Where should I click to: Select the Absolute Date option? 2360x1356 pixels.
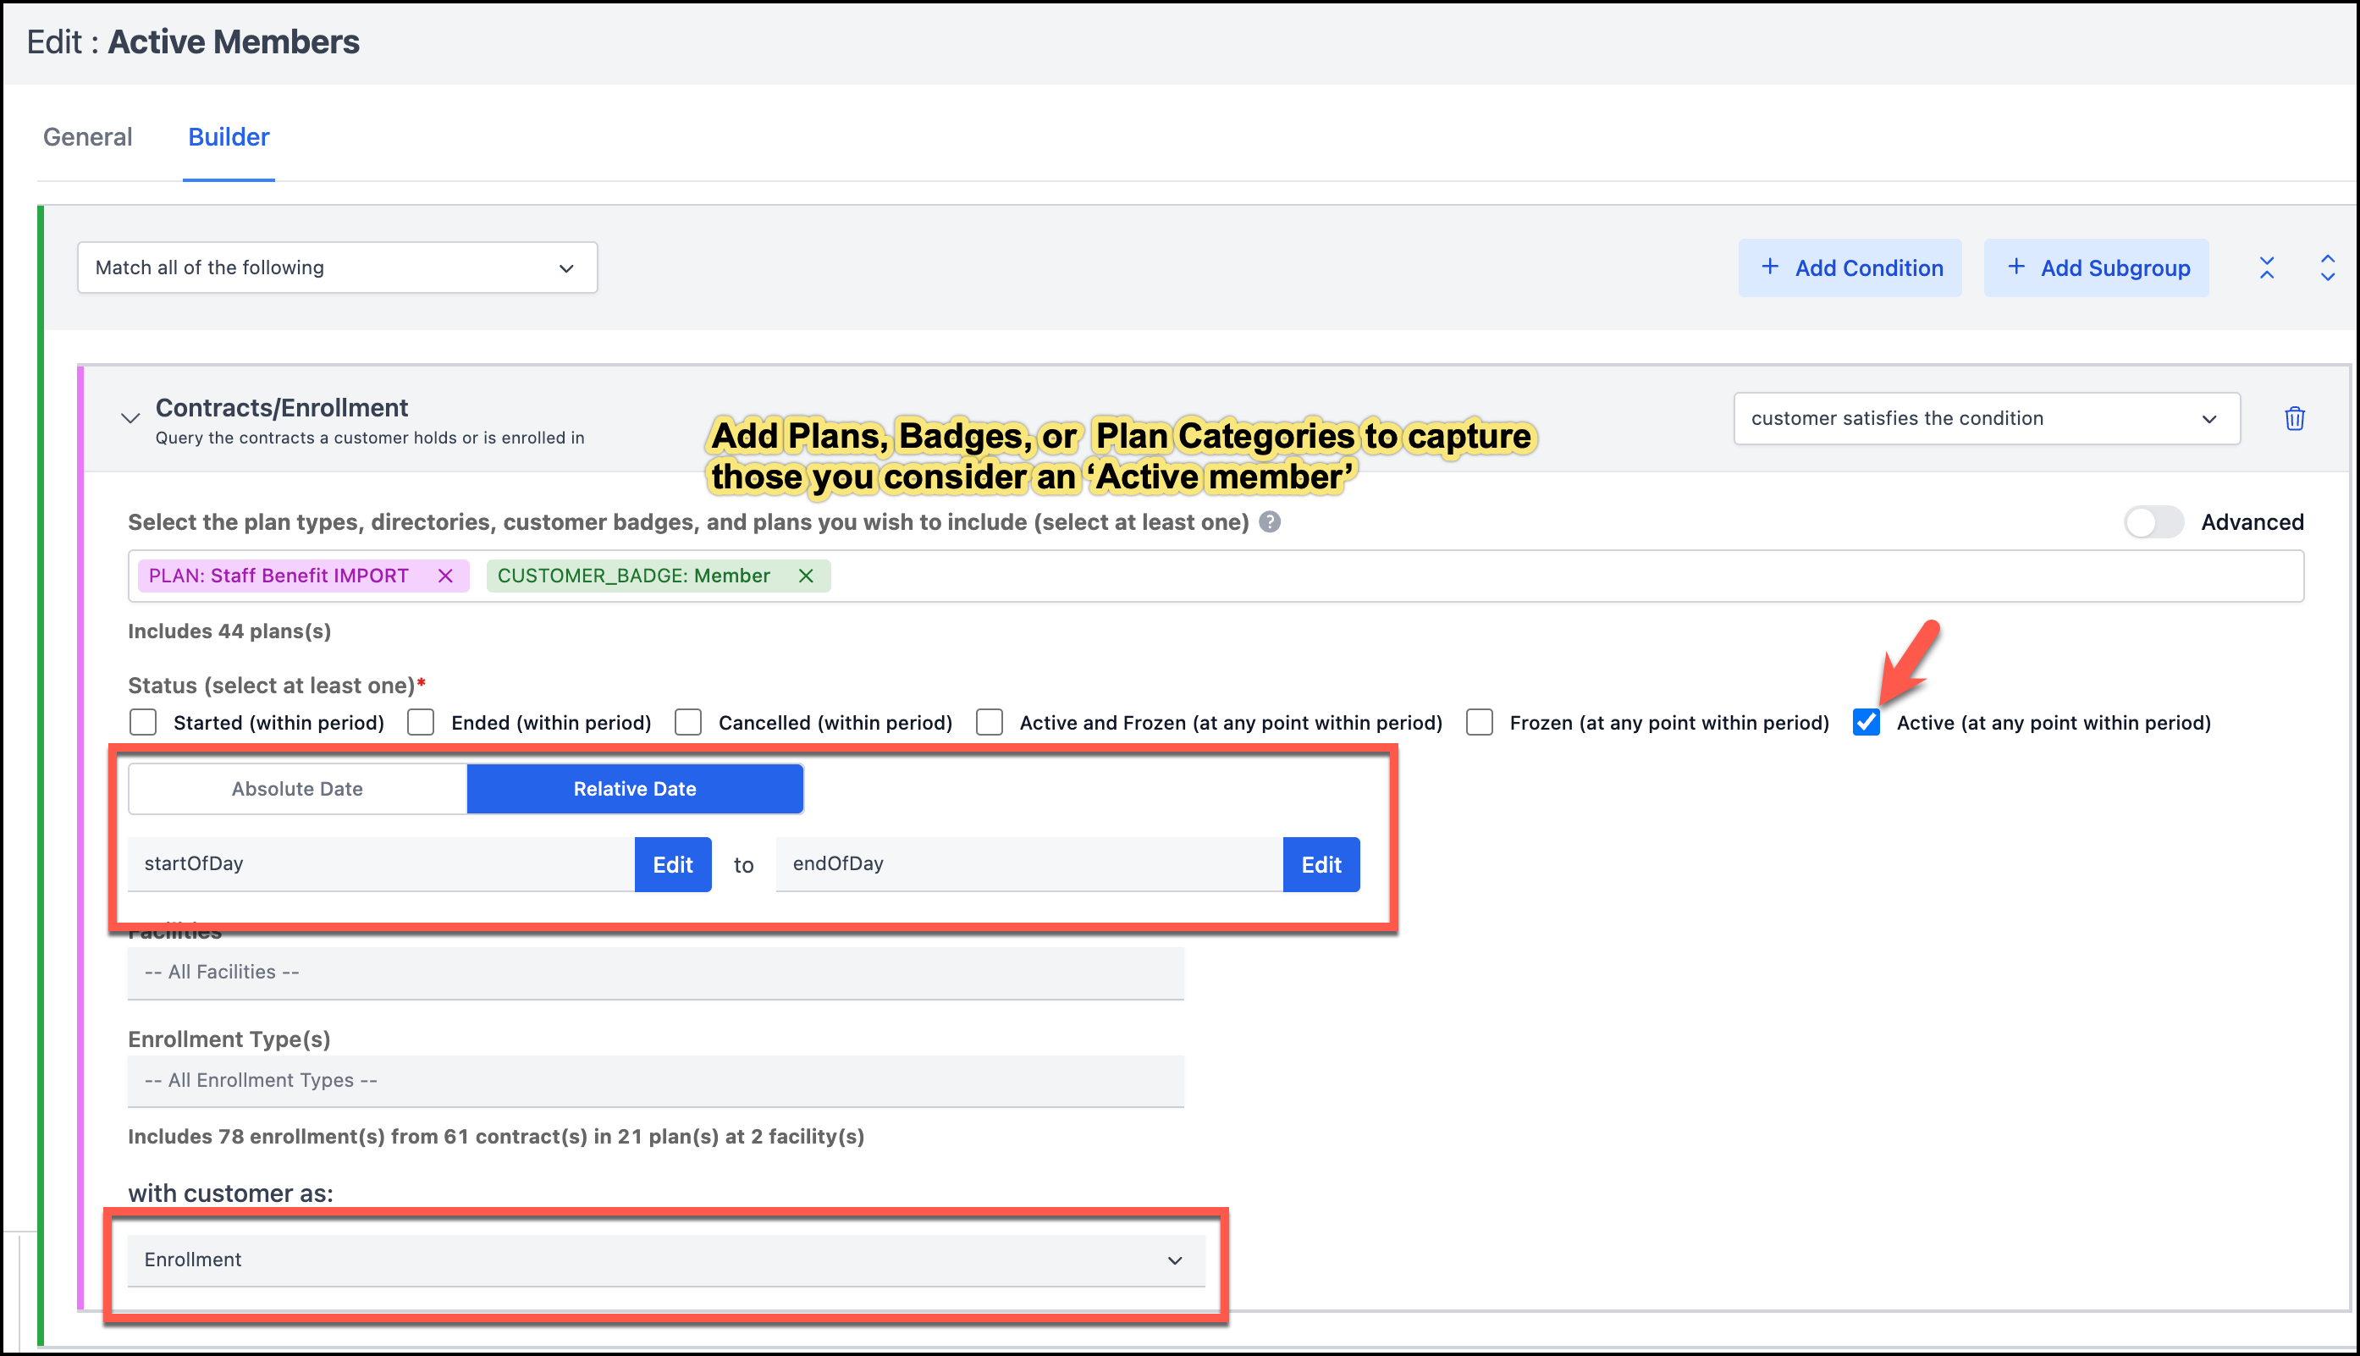[297, 789]
